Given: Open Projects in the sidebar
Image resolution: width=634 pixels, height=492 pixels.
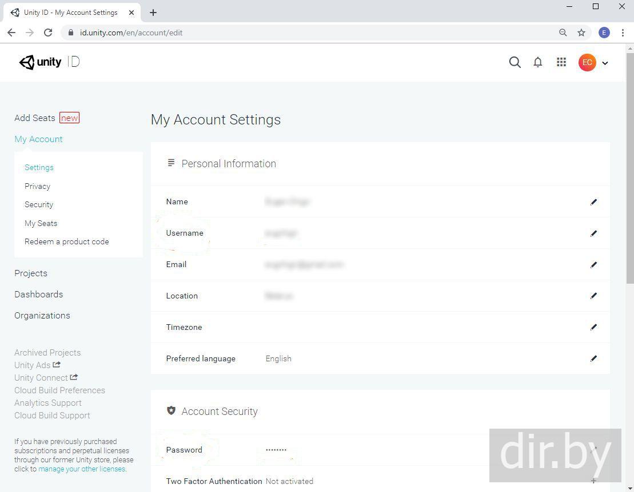Looking at the screenshot, I should 31,273.
